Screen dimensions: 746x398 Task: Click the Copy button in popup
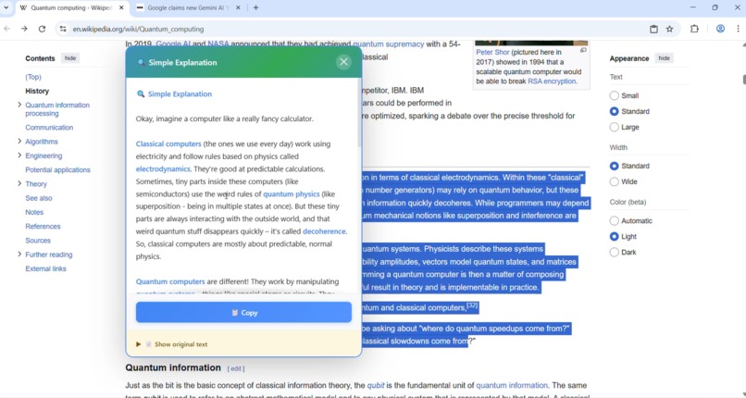243,313
